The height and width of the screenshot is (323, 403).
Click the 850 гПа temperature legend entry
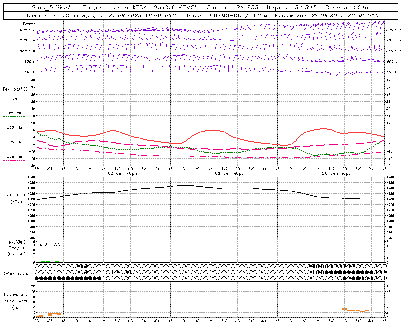coord(14,128)
